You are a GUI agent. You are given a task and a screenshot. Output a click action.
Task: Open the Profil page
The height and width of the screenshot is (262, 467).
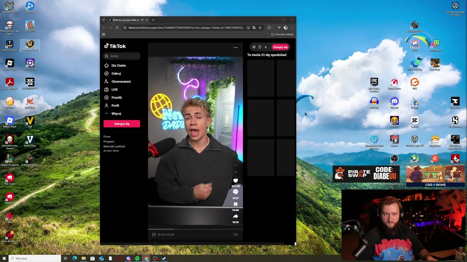[x=112, y=106]
